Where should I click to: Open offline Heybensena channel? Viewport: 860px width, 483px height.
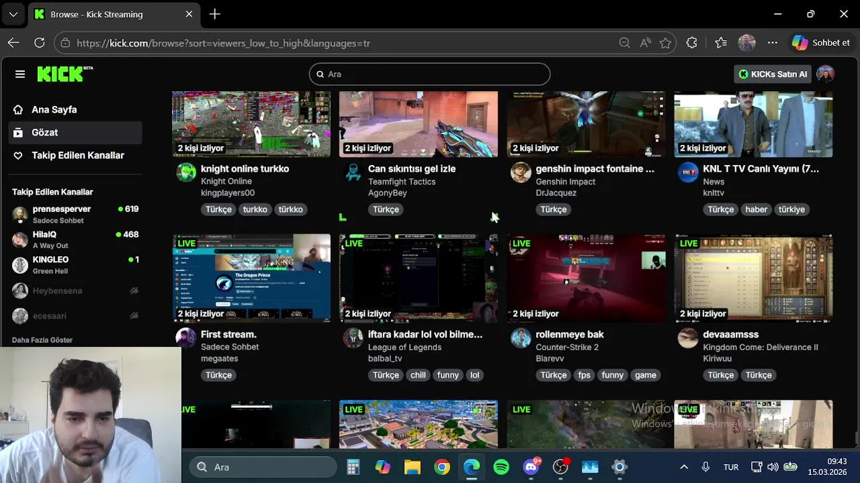click(x=75, y=290)
